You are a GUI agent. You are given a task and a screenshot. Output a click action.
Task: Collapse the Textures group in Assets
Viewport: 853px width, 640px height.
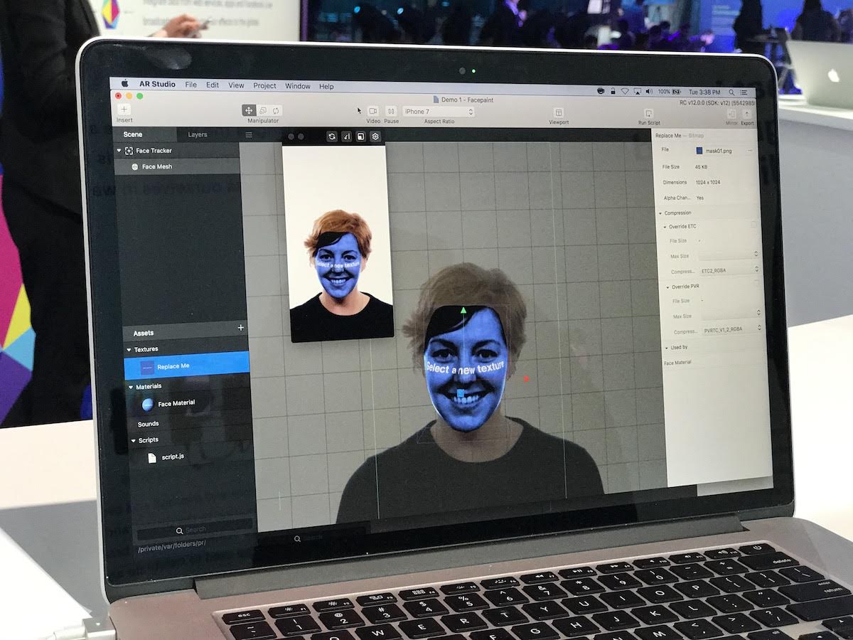point(129,349)
